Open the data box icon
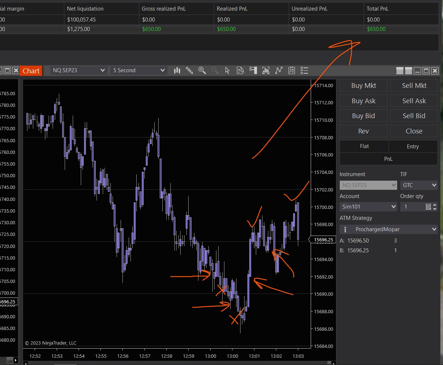 pos(240,70)
